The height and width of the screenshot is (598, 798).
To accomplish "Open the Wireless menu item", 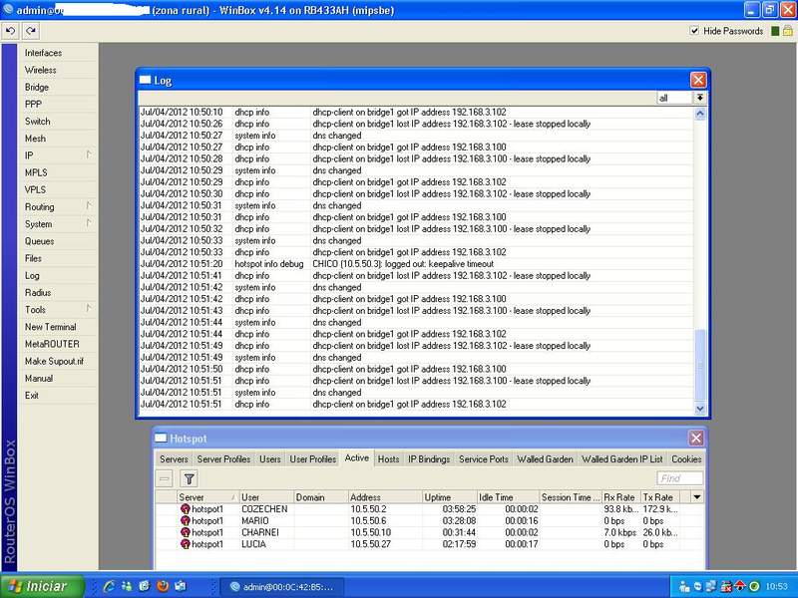I will [x=40, y=70].
